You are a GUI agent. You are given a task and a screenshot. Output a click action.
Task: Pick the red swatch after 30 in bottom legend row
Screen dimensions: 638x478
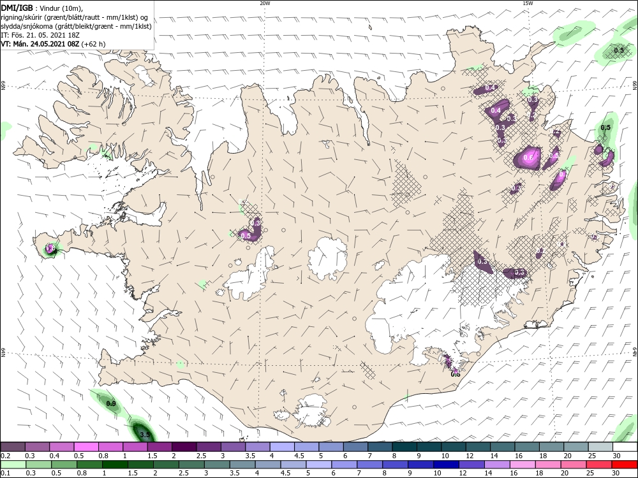coord(625,465)
